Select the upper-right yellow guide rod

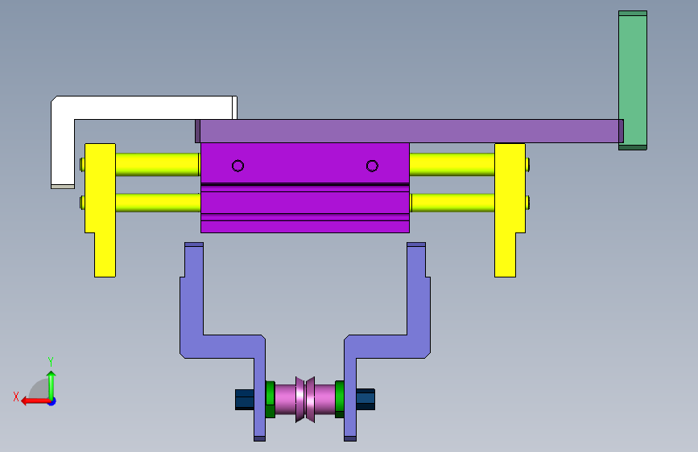pyautogui.click(x=452, y=164)
